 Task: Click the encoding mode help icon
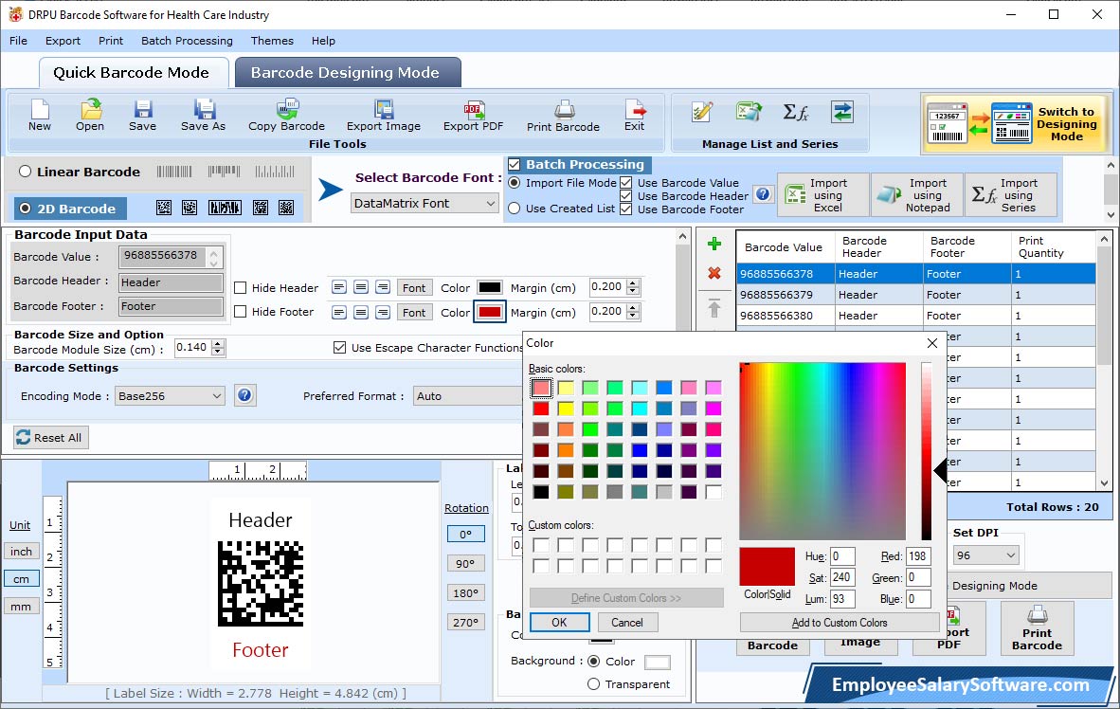tap(245, 394)
